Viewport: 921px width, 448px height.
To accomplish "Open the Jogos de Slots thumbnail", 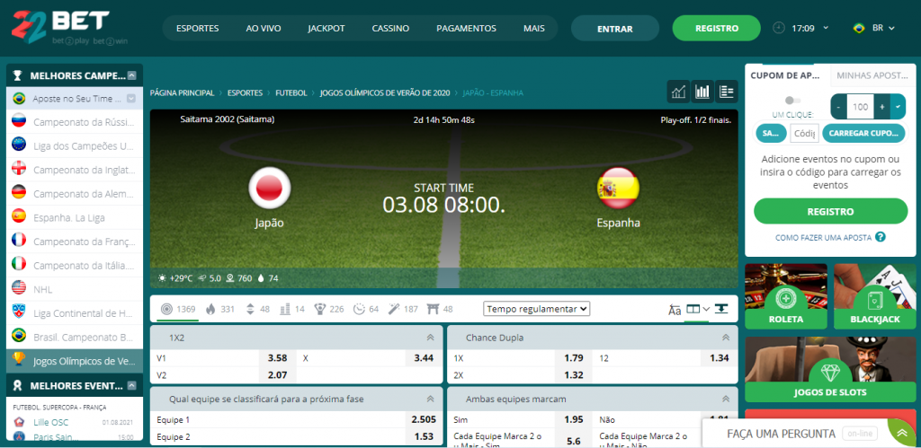I will click(830, 369).
